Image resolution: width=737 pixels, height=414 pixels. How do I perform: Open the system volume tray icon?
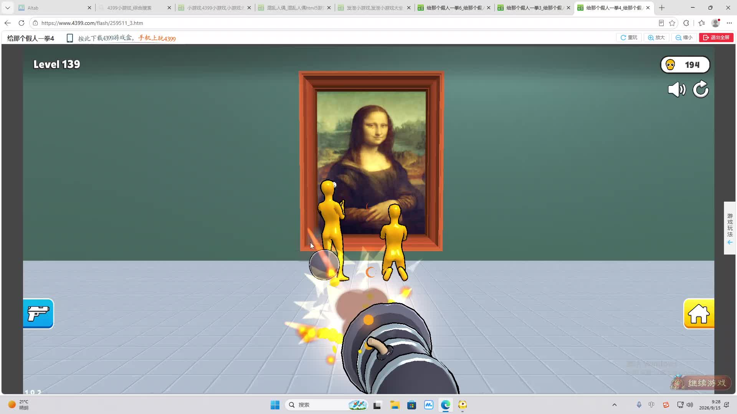[690, 405]
